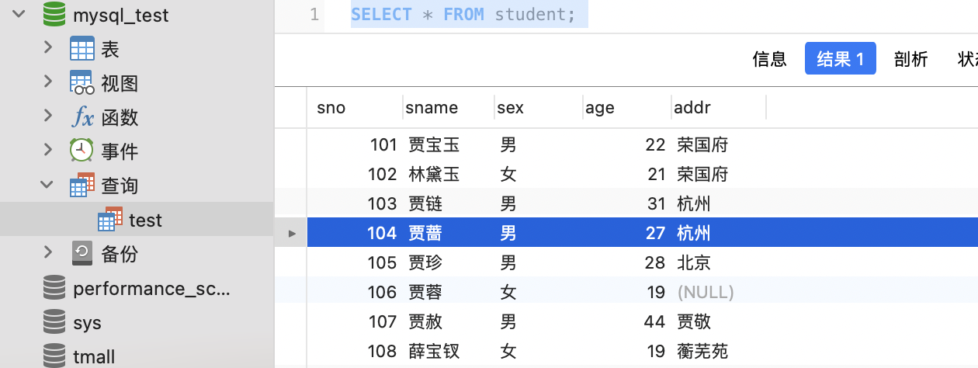Open the 剖析 profile tab
978x368 pixels.
point(910,59)
